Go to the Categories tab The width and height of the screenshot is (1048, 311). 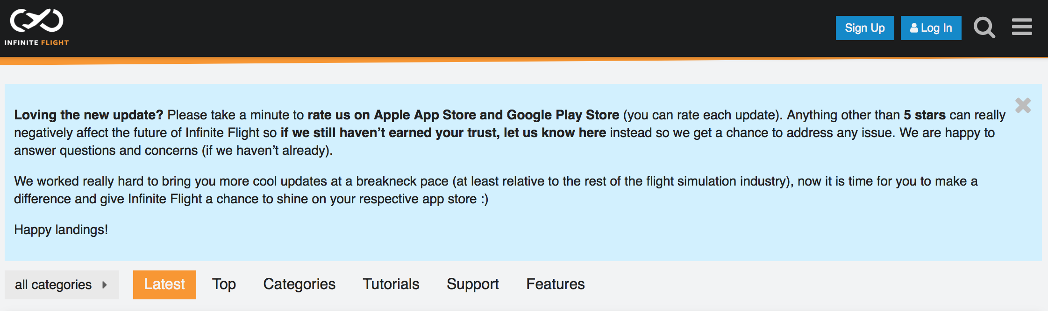pyautogui.click(x=299, y=284)
